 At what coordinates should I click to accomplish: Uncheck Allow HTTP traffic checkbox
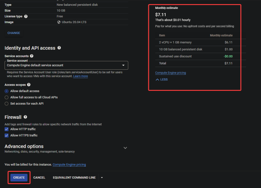[7, 129]
